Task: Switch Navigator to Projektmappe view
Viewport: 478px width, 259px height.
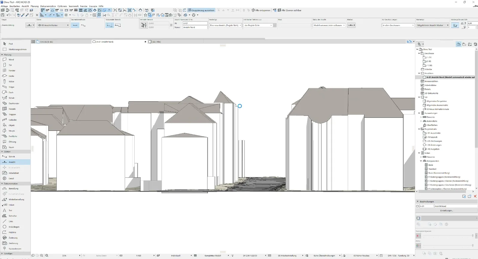Action: click(x=459, y=44)
